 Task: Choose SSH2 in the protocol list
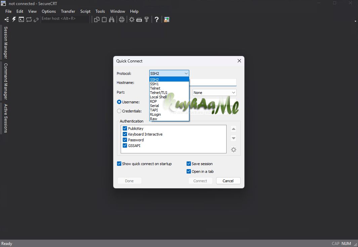169,80
